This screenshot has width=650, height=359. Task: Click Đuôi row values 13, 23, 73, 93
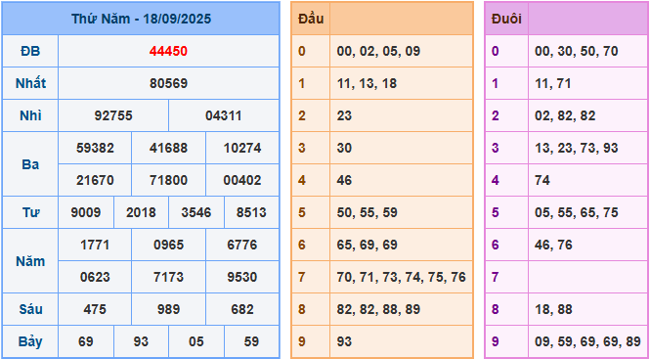pyautogui.click(x=577, y=148)
